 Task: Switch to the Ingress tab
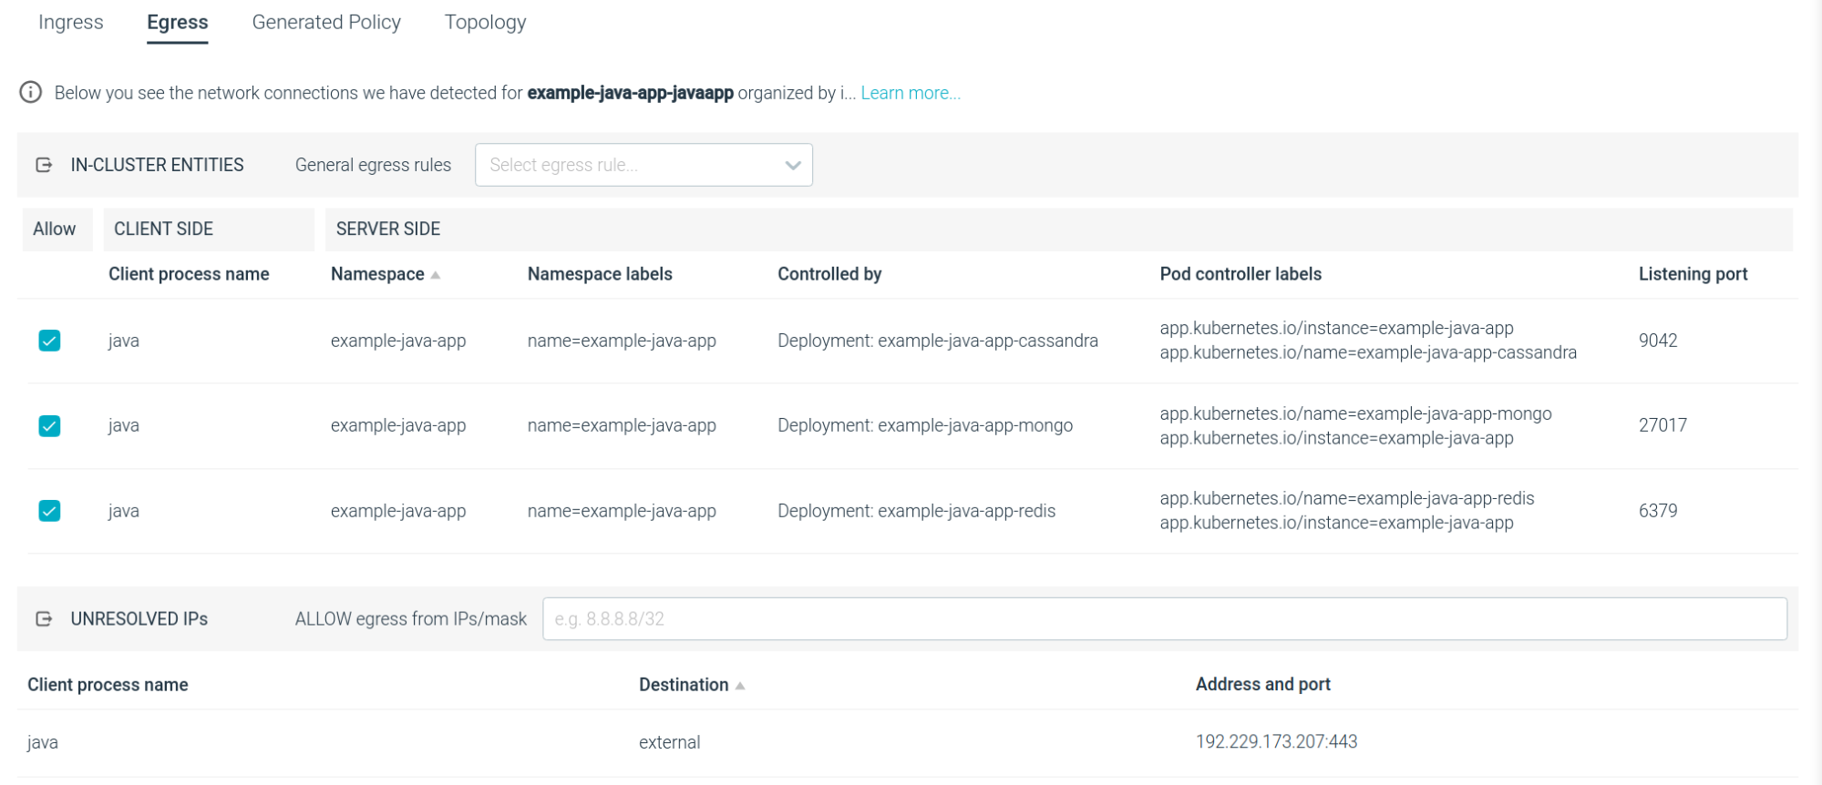coord(71,23)
